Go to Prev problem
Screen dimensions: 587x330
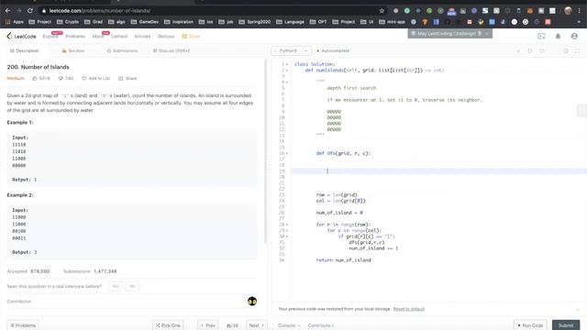click(x=208, y=325)
